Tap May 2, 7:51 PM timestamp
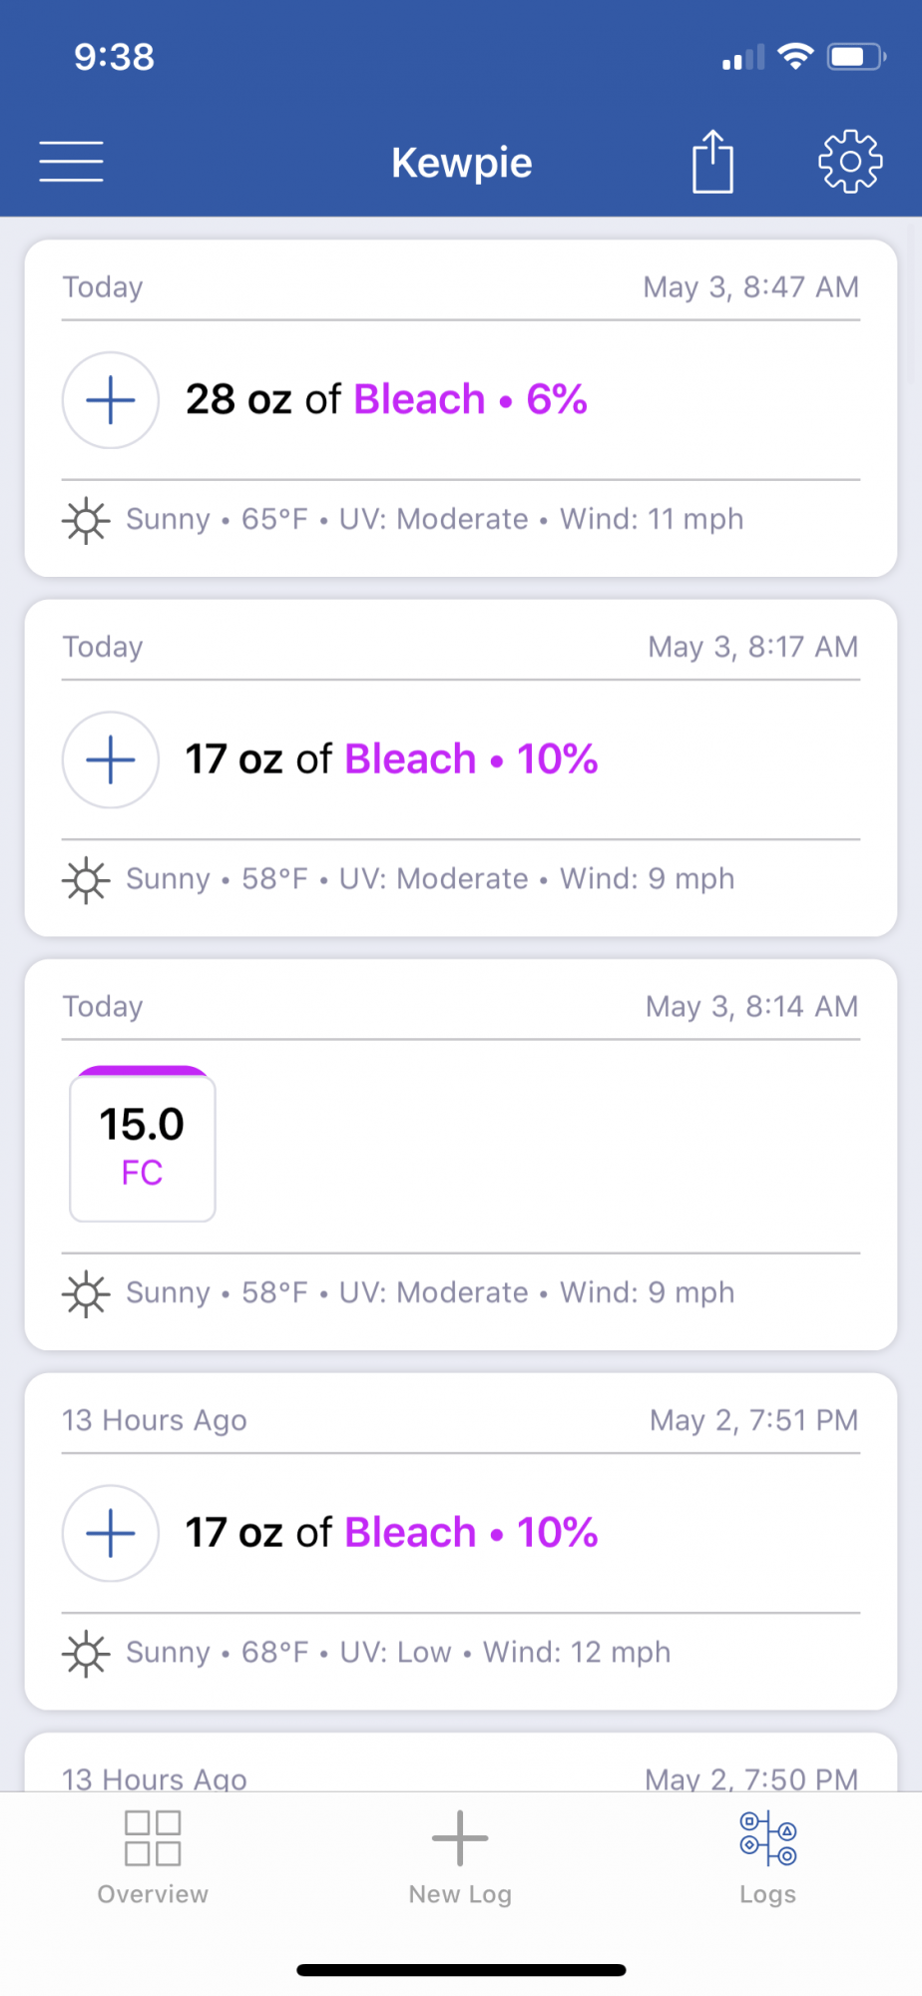Viewport: 922px width, 1996px height. coord(753,1420)
